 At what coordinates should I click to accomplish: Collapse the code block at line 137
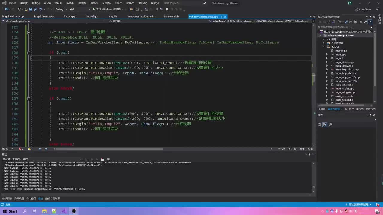tap(29, 99)
